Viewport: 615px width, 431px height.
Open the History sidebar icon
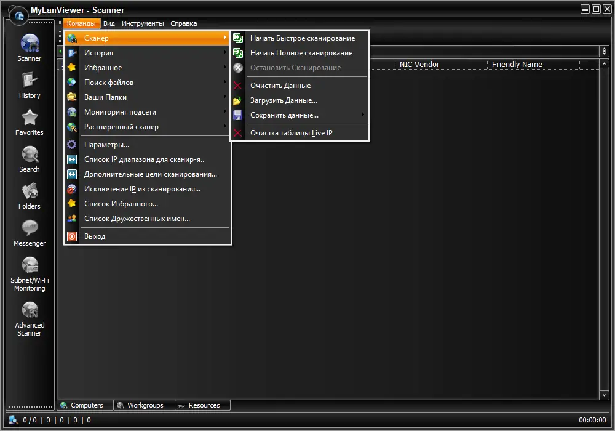(x=30, y=80)
